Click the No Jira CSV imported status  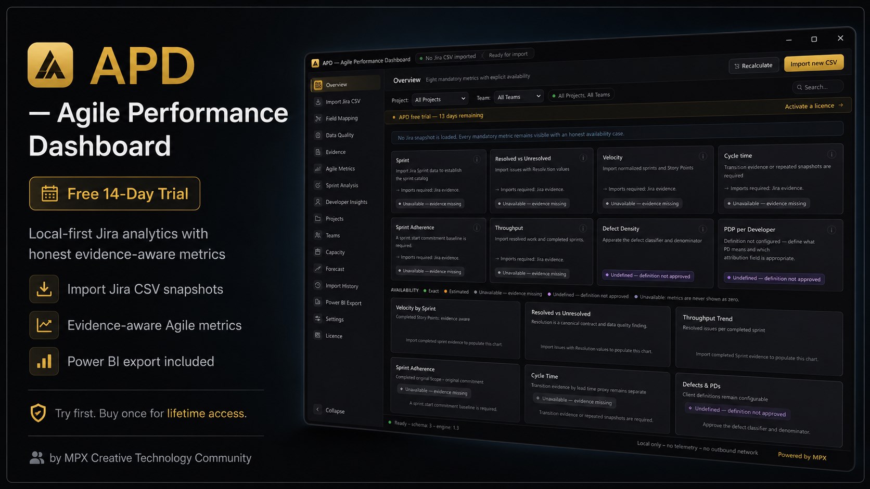pyautogui.click(x=448, y=57)
